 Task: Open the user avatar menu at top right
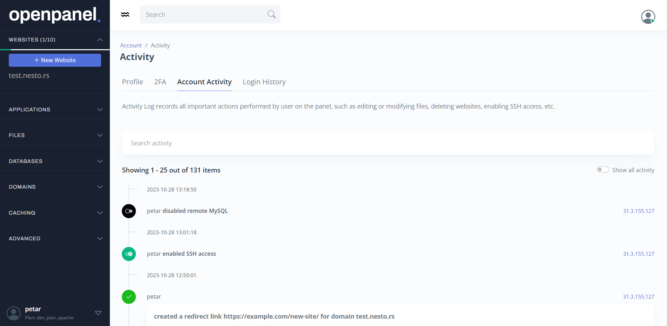[648, 17]
